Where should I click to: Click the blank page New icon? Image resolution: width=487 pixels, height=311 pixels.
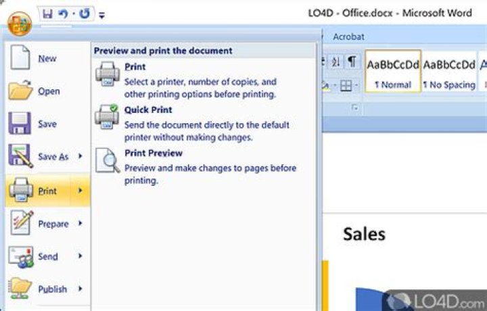point(20,57)
